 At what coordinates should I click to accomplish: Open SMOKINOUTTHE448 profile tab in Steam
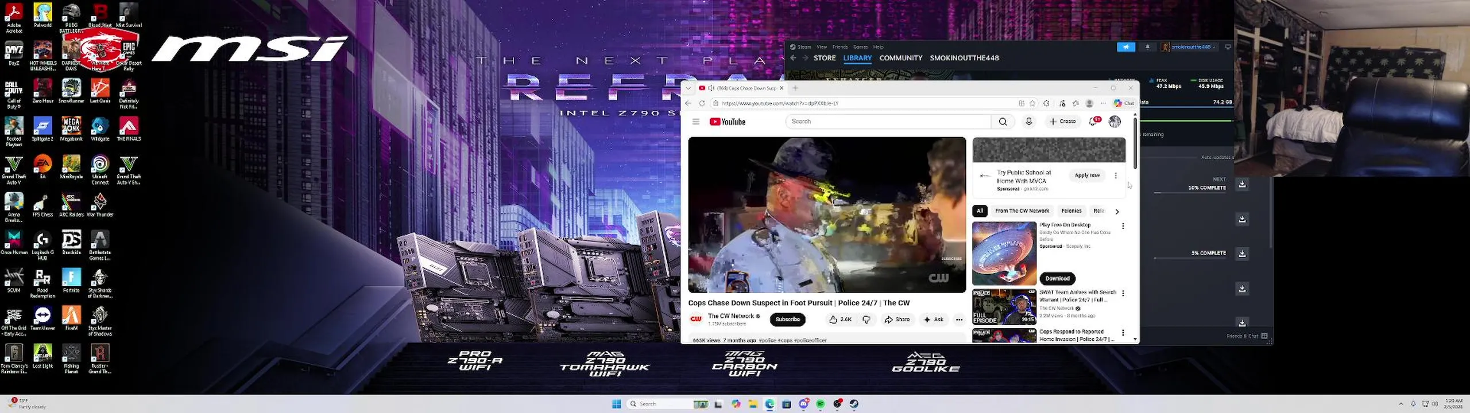pyautogui.click(x=964, y=58)
